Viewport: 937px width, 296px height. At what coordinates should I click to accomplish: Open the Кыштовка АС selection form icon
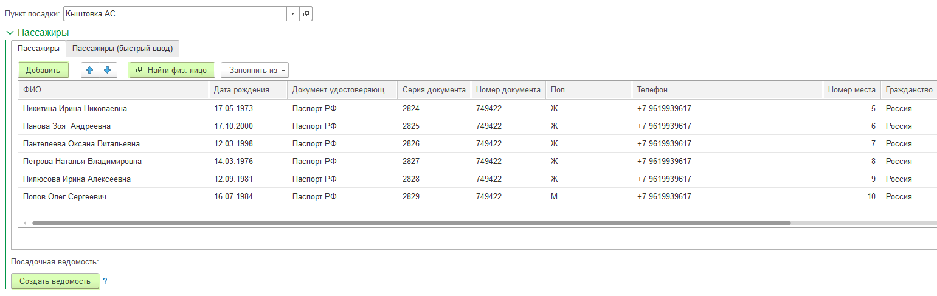[x=306, y=13]
